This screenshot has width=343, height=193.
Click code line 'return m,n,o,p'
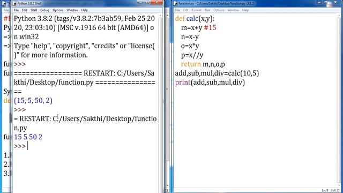pos(203,64)
